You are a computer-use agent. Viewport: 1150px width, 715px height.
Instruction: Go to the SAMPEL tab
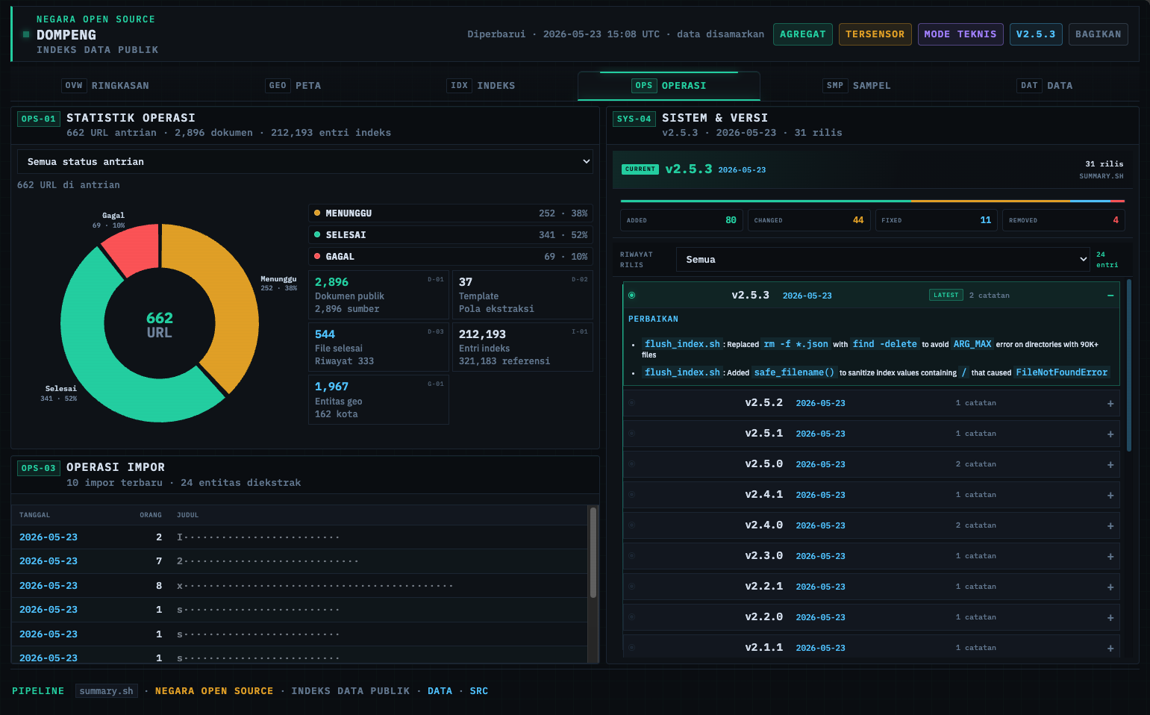[x=857, y=86]
